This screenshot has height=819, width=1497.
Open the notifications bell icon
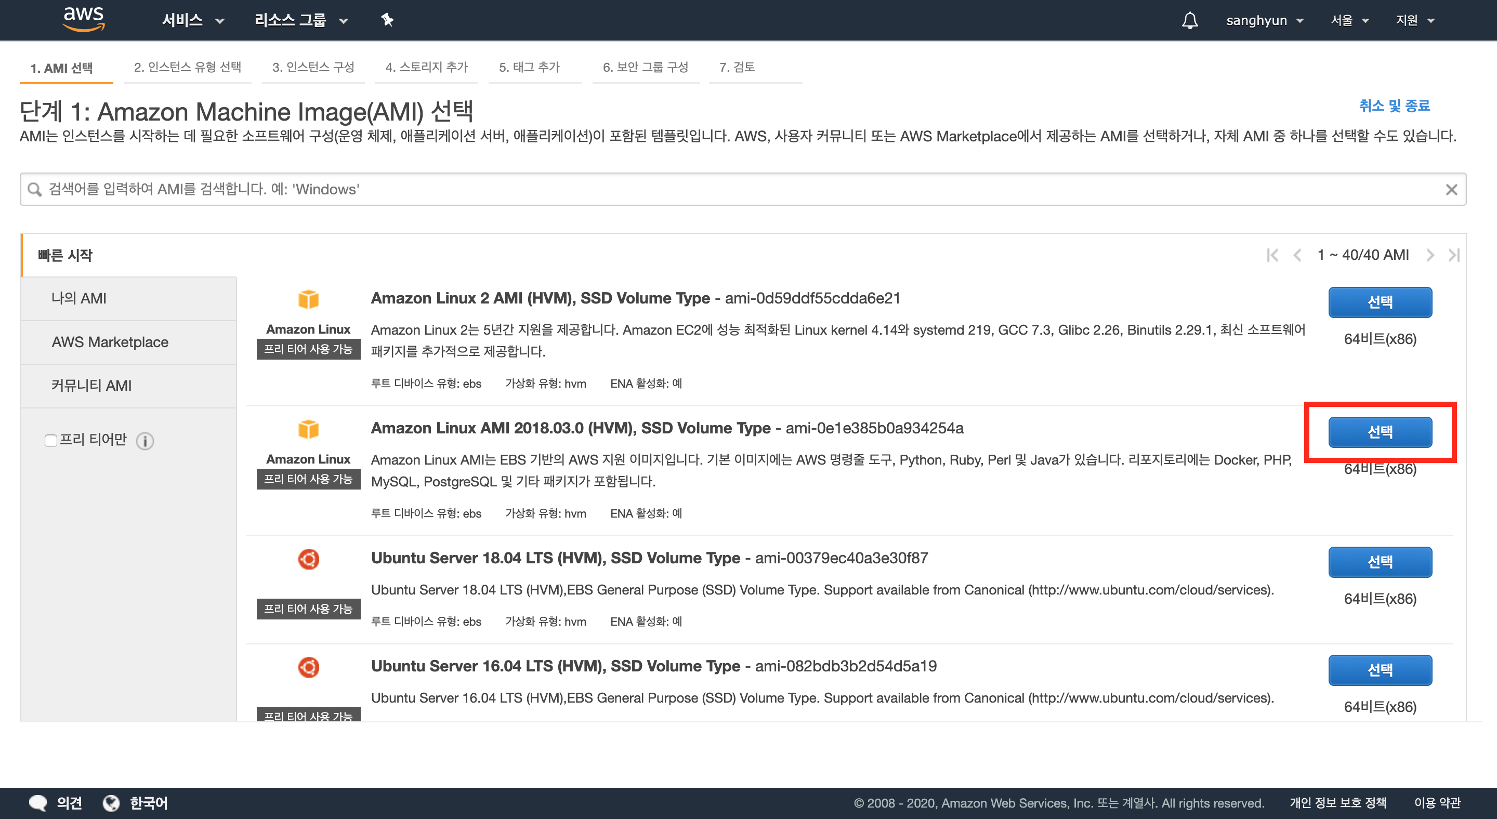1190,20
